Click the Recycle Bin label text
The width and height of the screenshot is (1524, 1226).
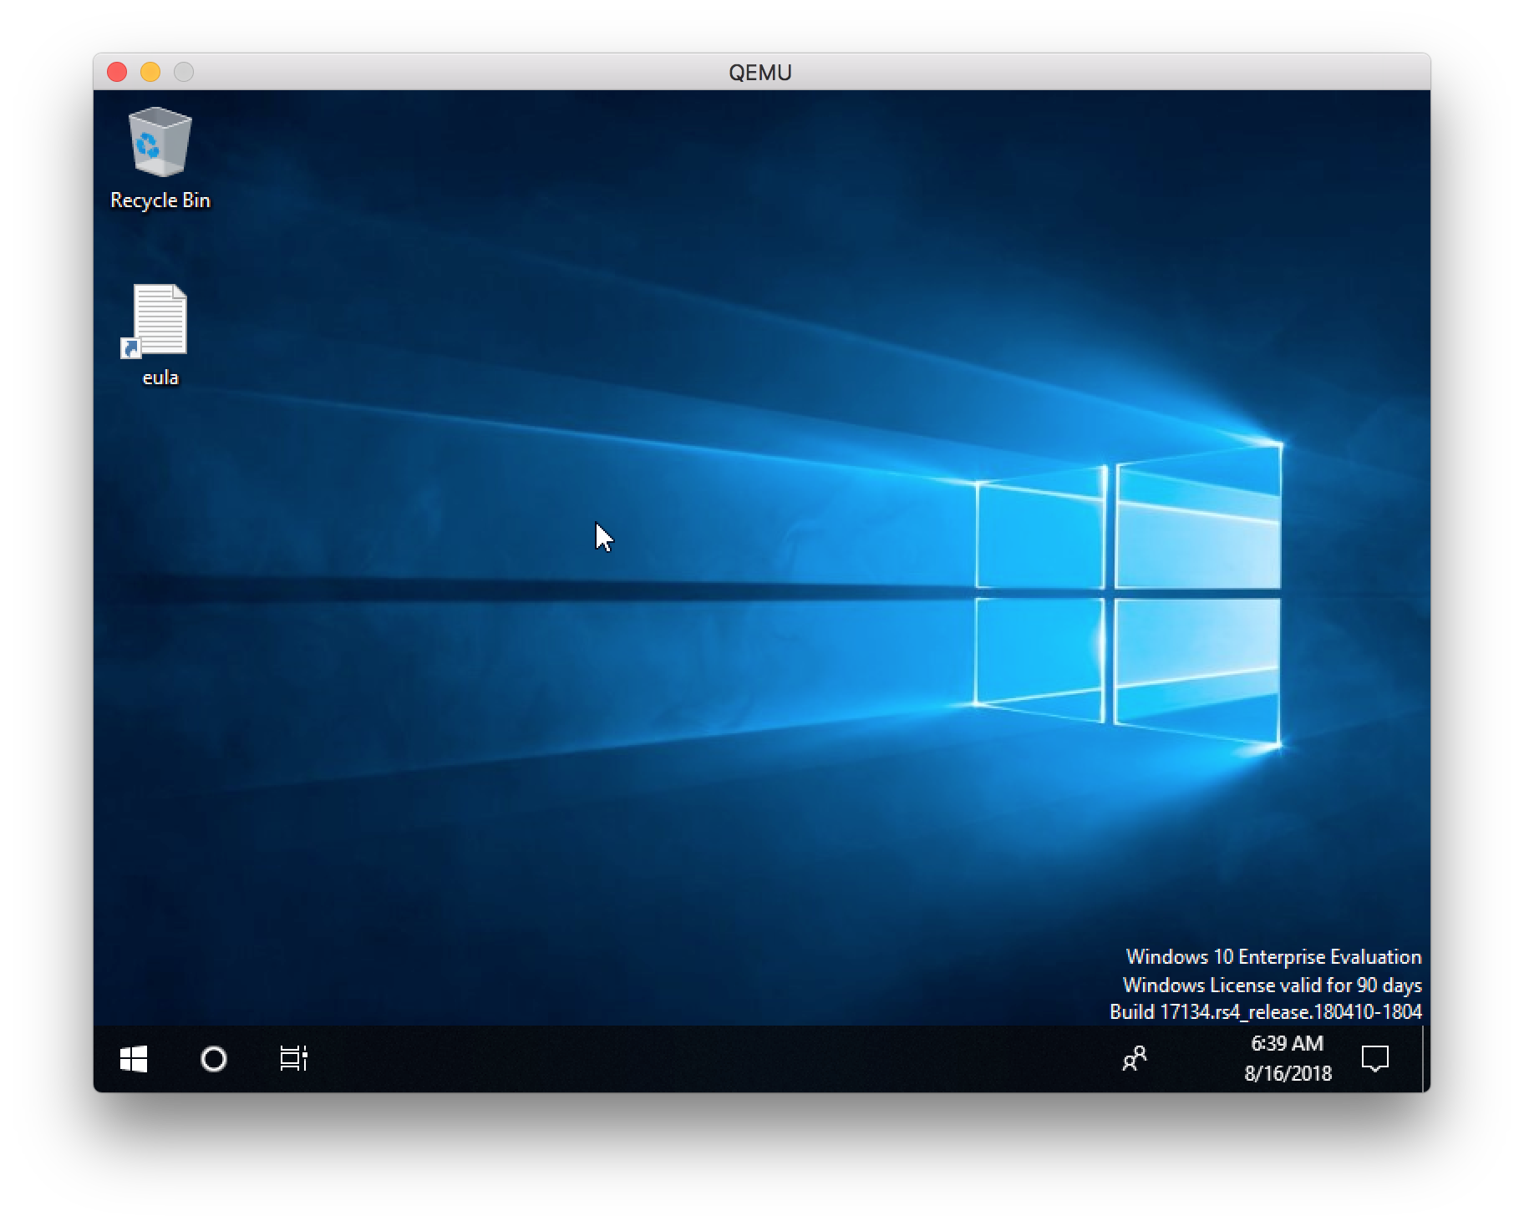[160, 200]
